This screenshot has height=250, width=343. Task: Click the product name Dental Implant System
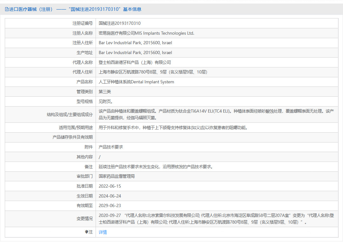136,82
